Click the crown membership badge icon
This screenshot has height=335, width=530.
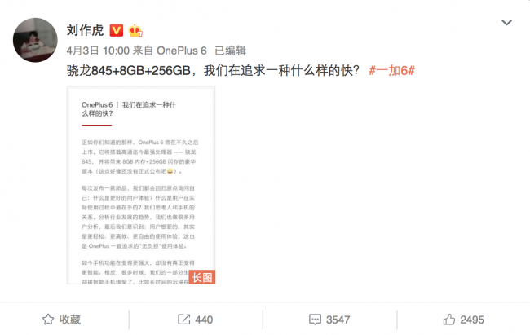[x=135, y=30]
